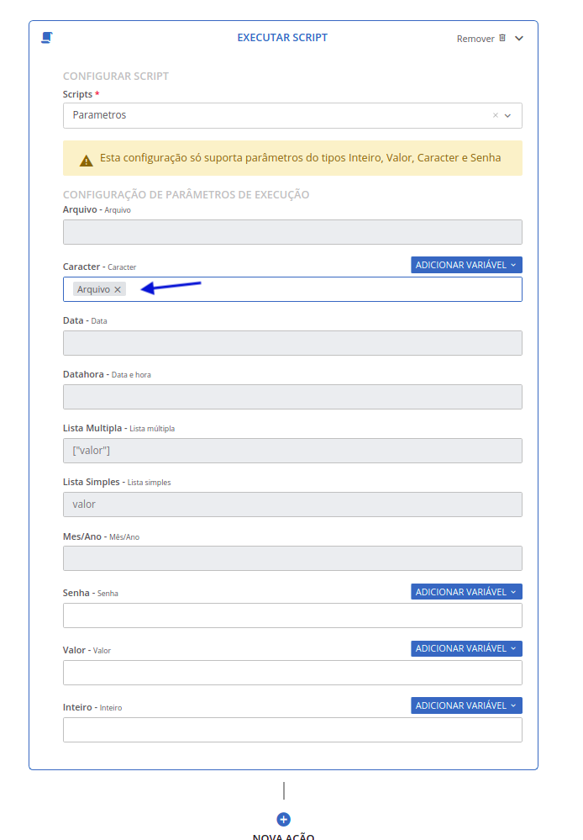583x840 pixels.
Task: Clear the selected Parametros script
Action: coord(495,115)
